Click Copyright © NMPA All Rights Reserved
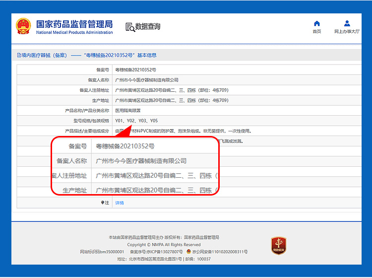This screenshot has width=372, height=278. (x=164, y=245)
